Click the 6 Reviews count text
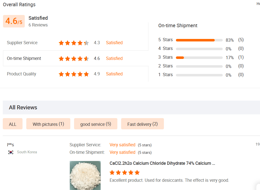Viewport: 260px width, 190px height. pos(38,25)
